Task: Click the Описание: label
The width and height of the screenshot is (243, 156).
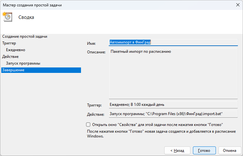Action: 96,52
